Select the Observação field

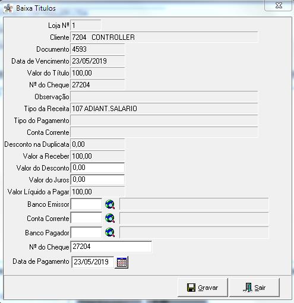[x=164, y=97]
